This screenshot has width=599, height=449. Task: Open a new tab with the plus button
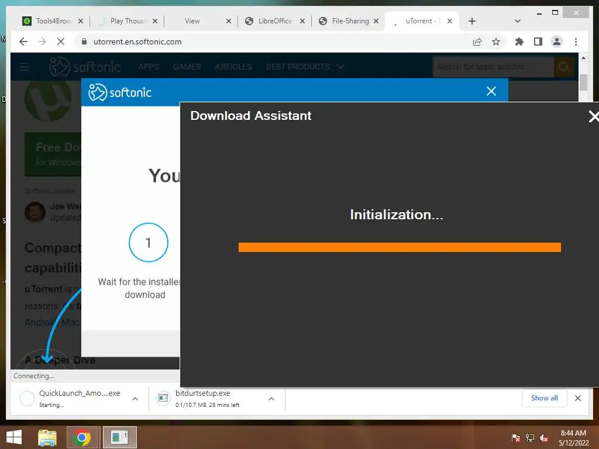[472, 21]
